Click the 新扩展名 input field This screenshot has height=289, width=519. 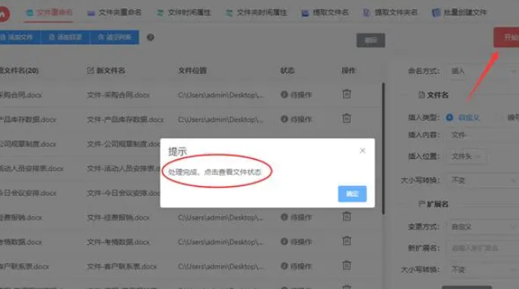point(483,248)
